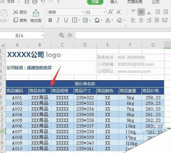Open the font color dropdown arrow

tap(112, 20)
